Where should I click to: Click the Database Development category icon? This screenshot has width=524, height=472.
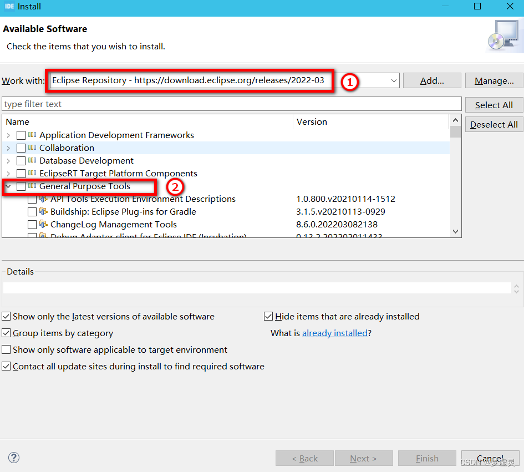(32, 160)
